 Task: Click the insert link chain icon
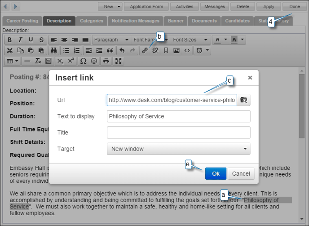coord(145,50)
